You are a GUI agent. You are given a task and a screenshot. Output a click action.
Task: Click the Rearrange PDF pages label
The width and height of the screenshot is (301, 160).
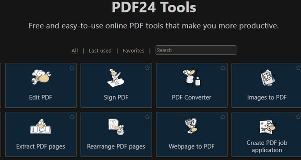pyautogui.click(x=116, y=146)
